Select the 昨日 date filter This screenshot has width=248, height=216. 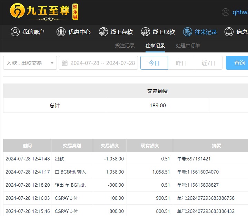click(181, 63)
